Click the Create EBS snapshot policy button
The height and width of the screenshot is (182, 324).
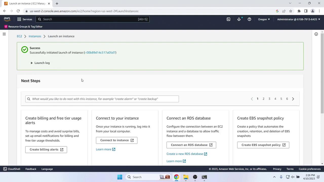[x=263, y=145]
